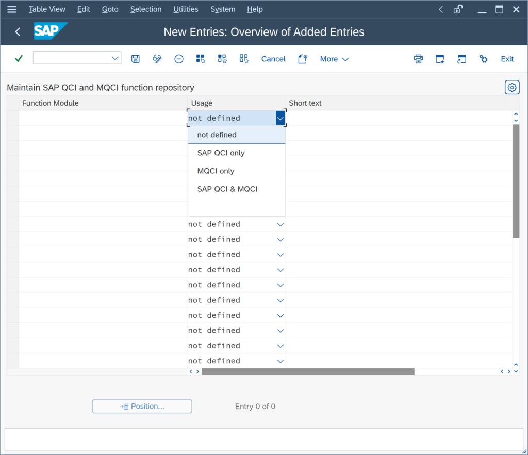The image size is (528, 455).
Task: Select the first row using its row selector
Action: click(13, 118)
